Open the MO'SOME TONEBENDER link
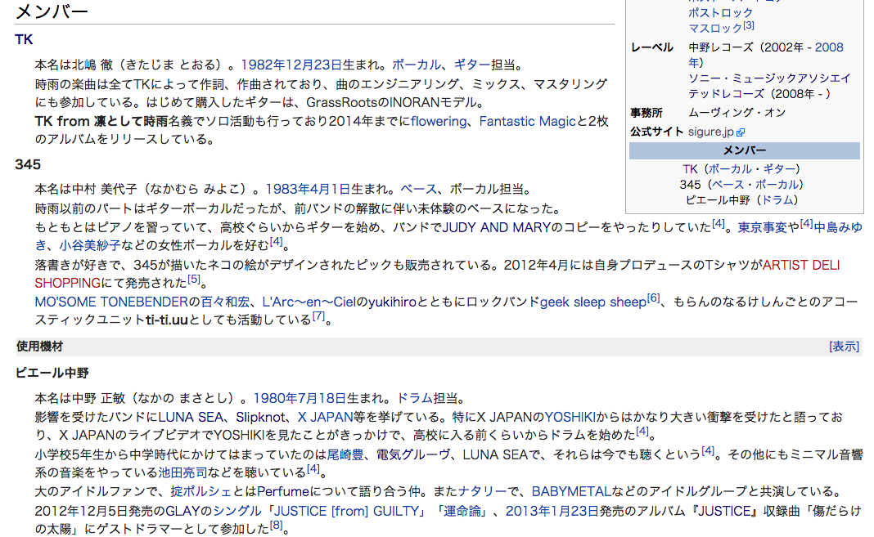874x537 pixels. click(111, 302)
